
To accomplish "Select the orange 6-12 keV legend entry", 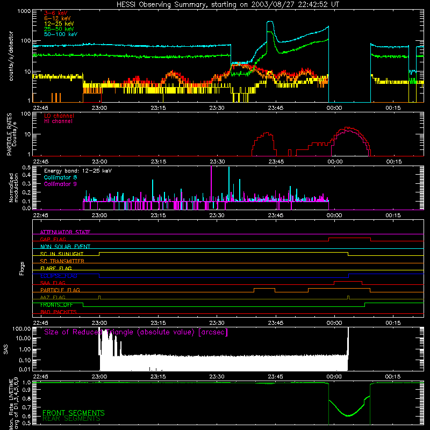I will pyautogui.click(x=57, y=18).
